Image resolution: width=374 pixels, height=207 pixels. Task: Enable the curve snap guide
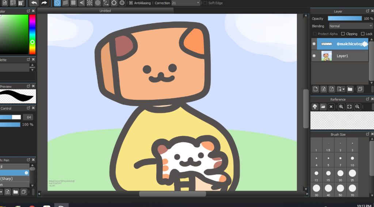(x=106, y=3)
